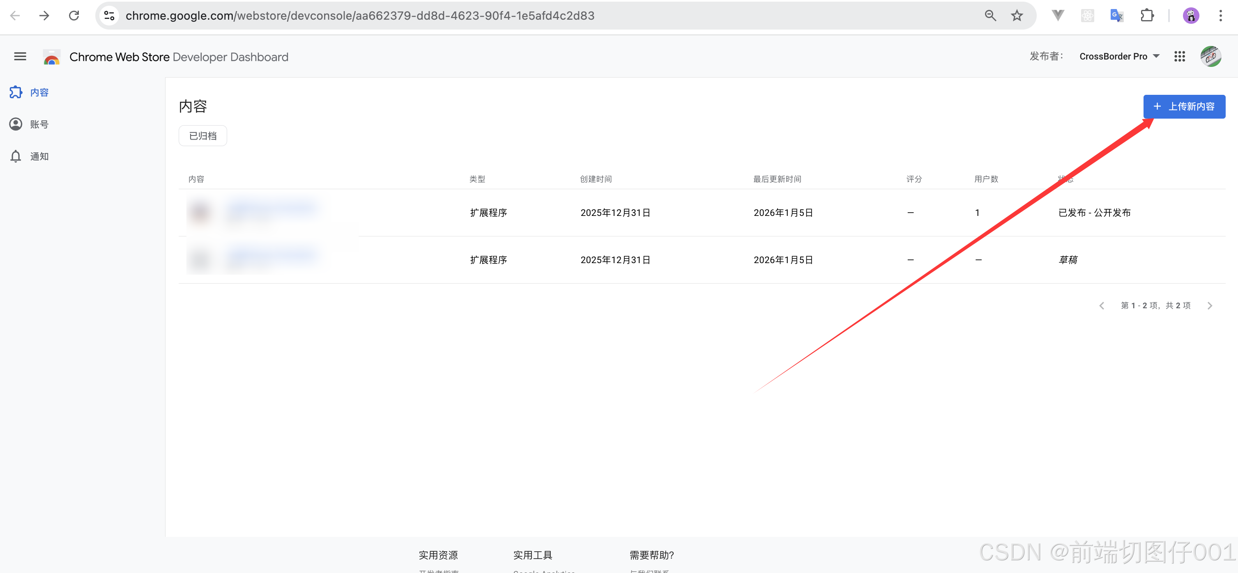Expand the CrossBorder Pro publisher dropdown
Viewport: 1238px width, 573px height.
(1119, 57)
